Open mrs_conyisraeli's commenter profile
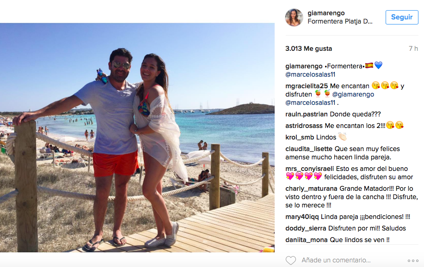 click(x=310, y=169)
